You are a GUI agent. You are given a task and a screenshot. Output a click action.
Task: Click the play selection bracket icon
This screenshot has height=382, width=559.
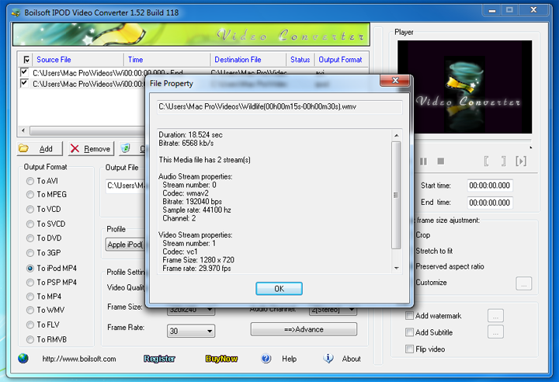[x=520, y=161]
